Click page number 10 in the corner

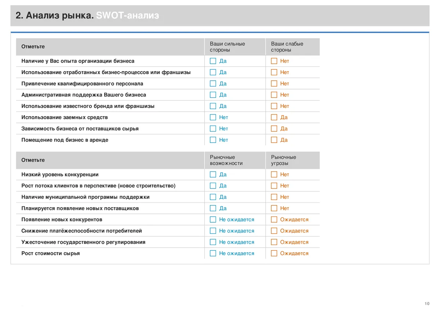pyautogui.click(x=427, y=303)
